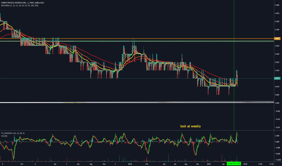The image size is (282, 166).
Task: Click the orange 0.040 price label
Action: (x=277, y=39)
